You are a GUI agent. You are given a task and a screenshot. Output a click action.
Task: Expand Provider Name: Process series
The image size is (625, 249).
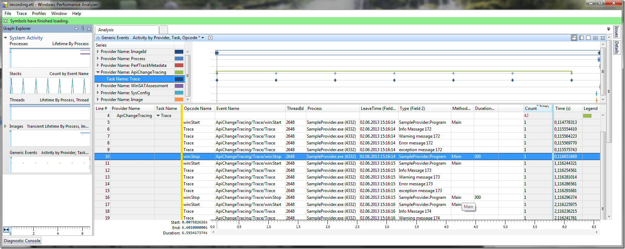click(x=98, y=59)
